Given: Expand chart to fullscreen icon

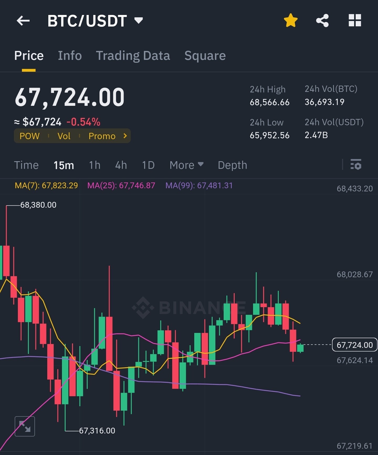Looking at the screenshot, I should (x=25, y=426).
